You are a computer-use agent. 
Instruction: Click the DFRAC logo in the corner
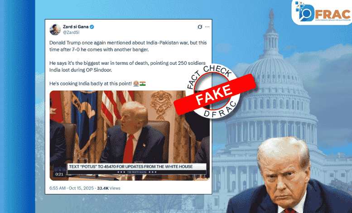click(x=323, y=12)
